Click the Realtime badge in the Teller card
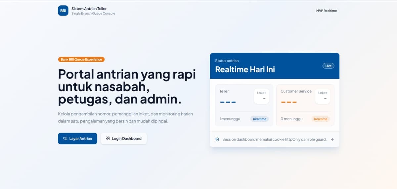Viewport: 397px width, 189px height. tap(260, 119)
